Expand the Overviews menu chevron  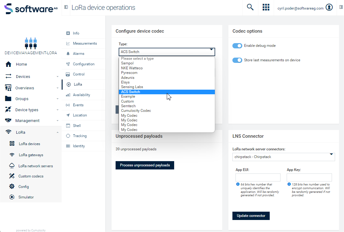point(57,88)
